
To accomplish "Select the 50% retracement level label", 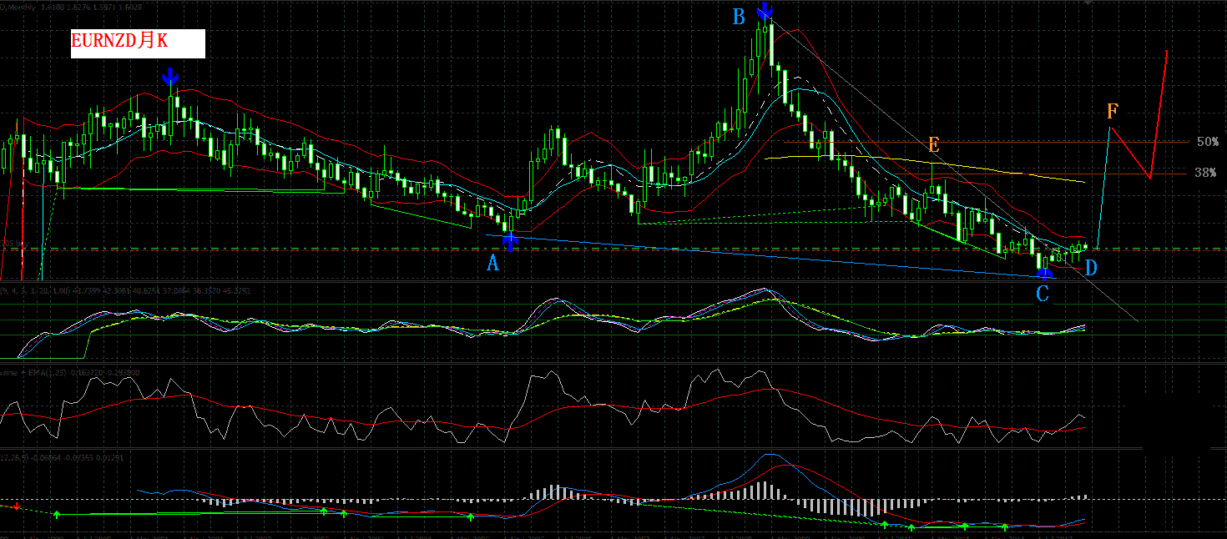I will coord(1207,142).
